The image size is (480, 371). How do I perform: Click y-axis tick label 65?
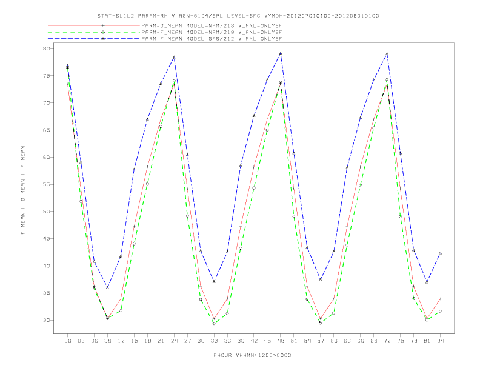click(47, 130)
